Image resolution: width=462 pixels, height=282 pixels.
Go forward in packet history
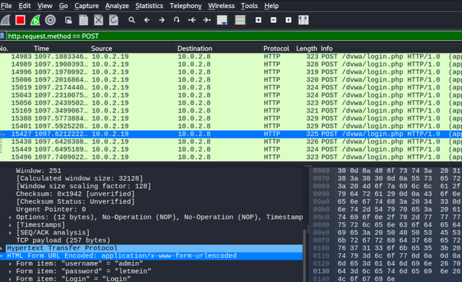coord(162,20)
